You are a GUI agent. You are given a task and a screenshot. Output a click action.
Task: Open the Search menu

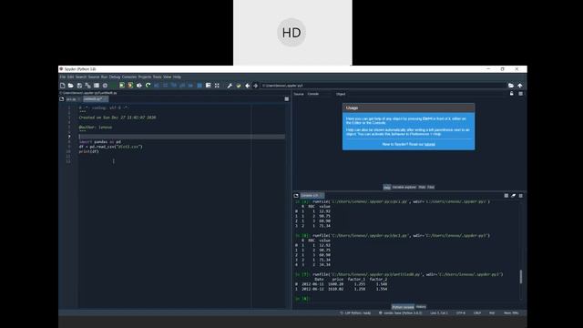(81, 77)
